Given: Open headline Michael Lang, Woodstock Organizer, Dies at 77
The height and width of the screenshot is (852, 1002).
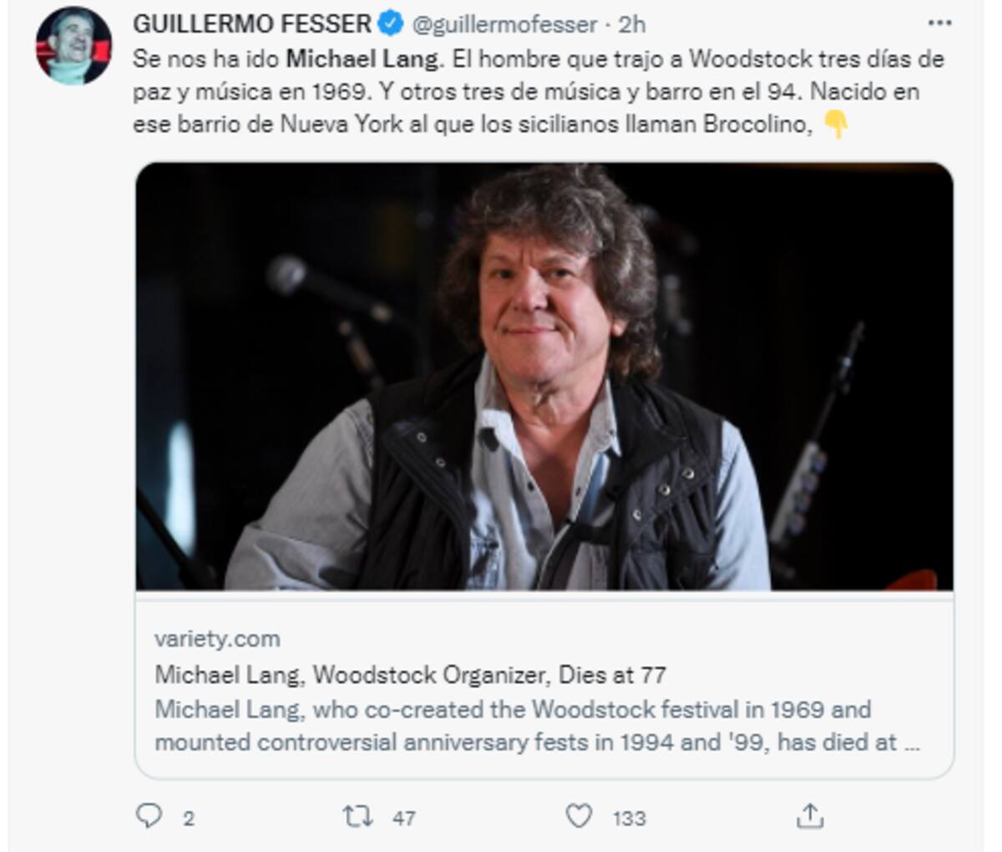Looking at the screenshot, I should point(410,674).
